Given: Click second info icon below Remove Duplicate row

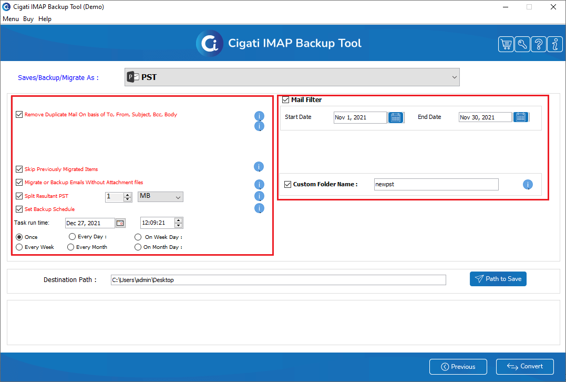Looking at the screenshot, I should [259, 126].
